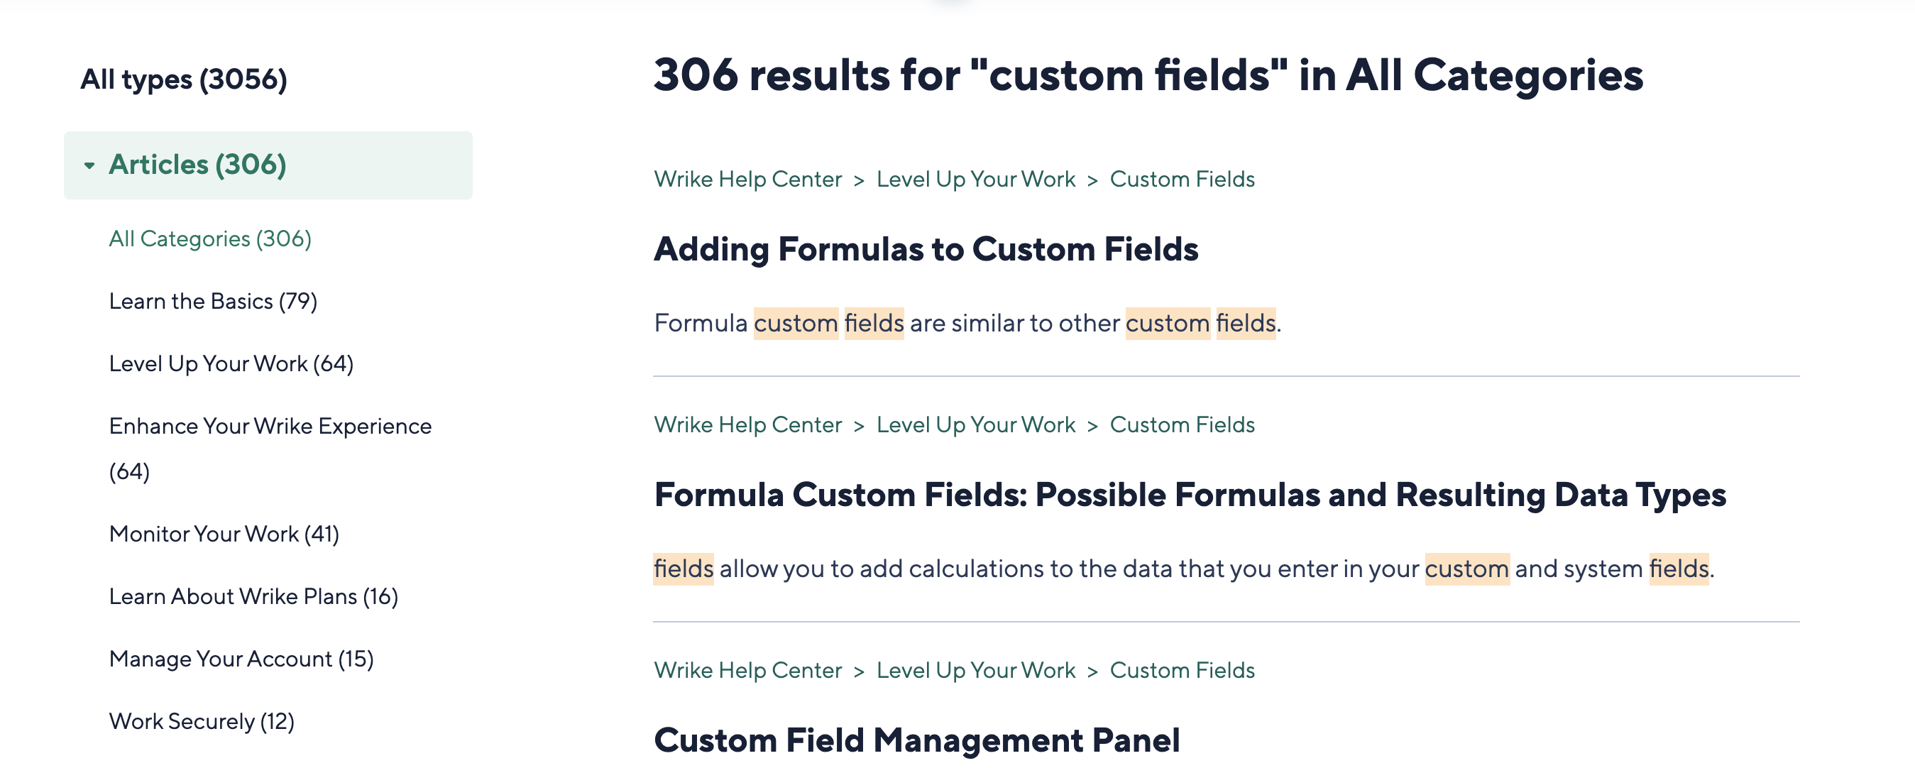Click Wrike Help Center breadcrumb in first result
Image resolution: width=1915 pixels, height=768 pixels.
pyautogui.click(x=747, y=179)
